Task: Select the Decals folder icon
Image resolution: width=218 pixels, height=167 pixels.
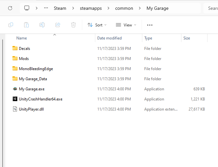Action: tap(15, 48)
